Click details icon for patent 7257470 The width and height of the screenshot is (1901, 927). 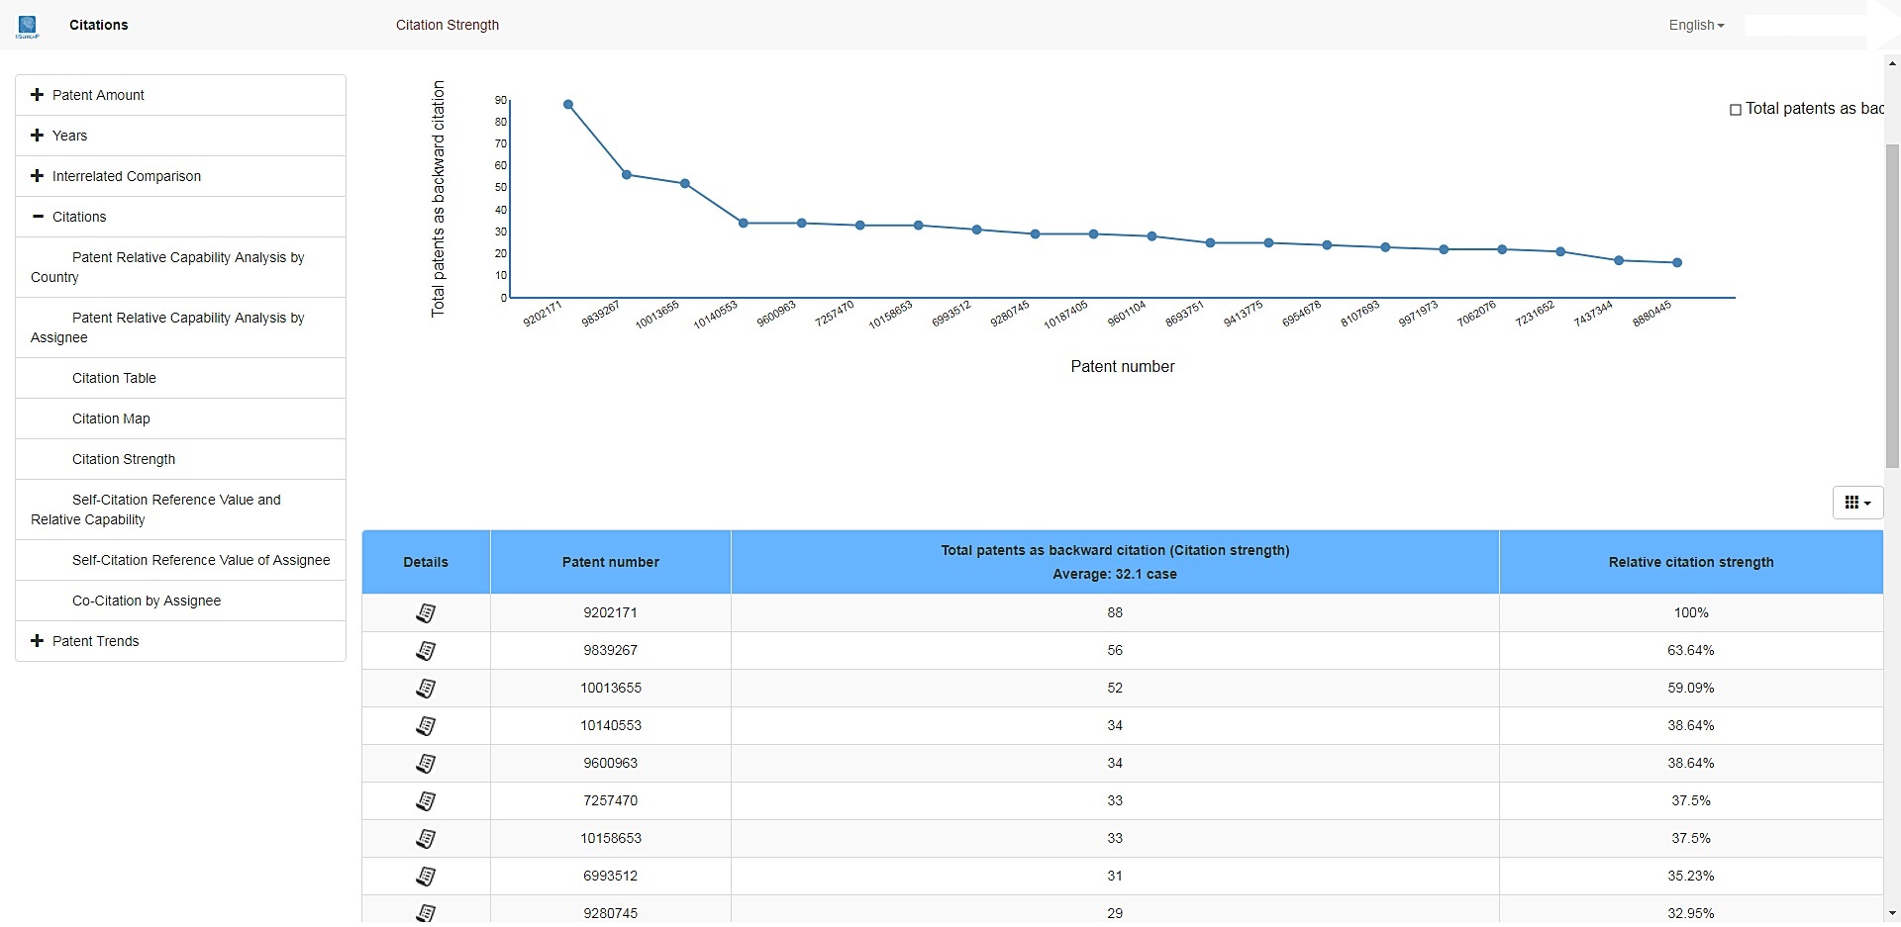[x=426, y=801]
